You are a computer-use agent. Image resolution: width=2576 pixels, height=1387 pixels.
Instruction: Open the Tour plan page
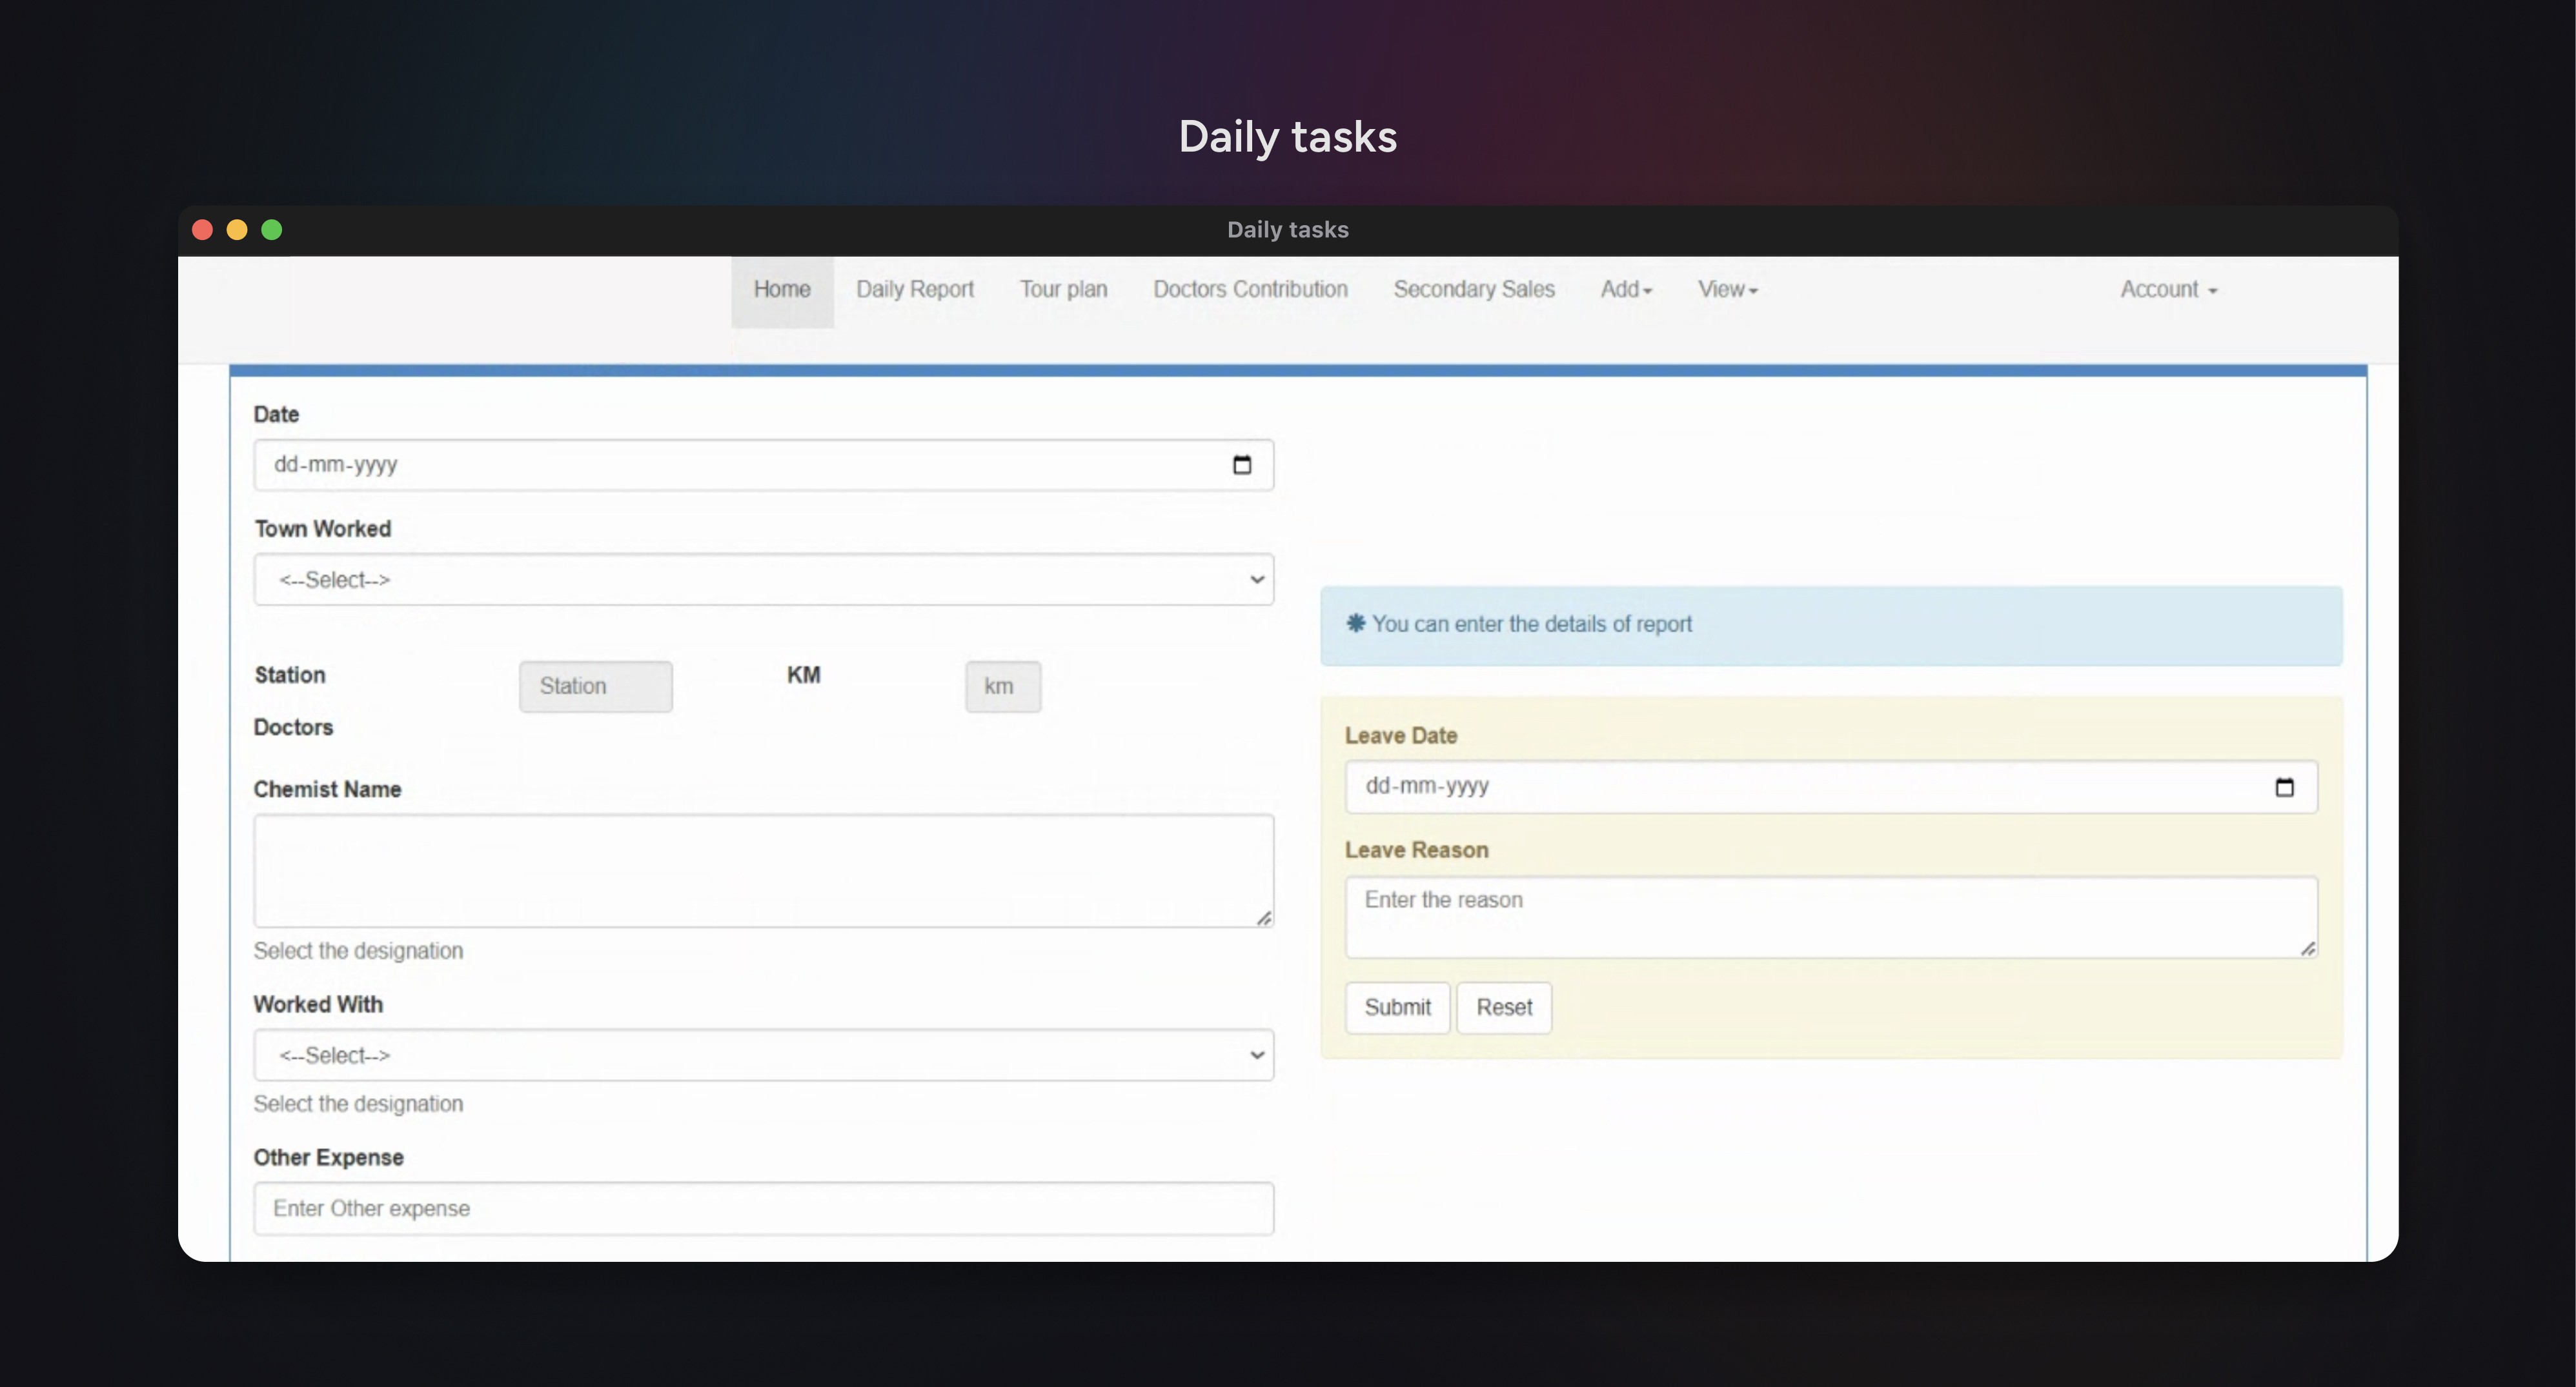coord(1063,290)
